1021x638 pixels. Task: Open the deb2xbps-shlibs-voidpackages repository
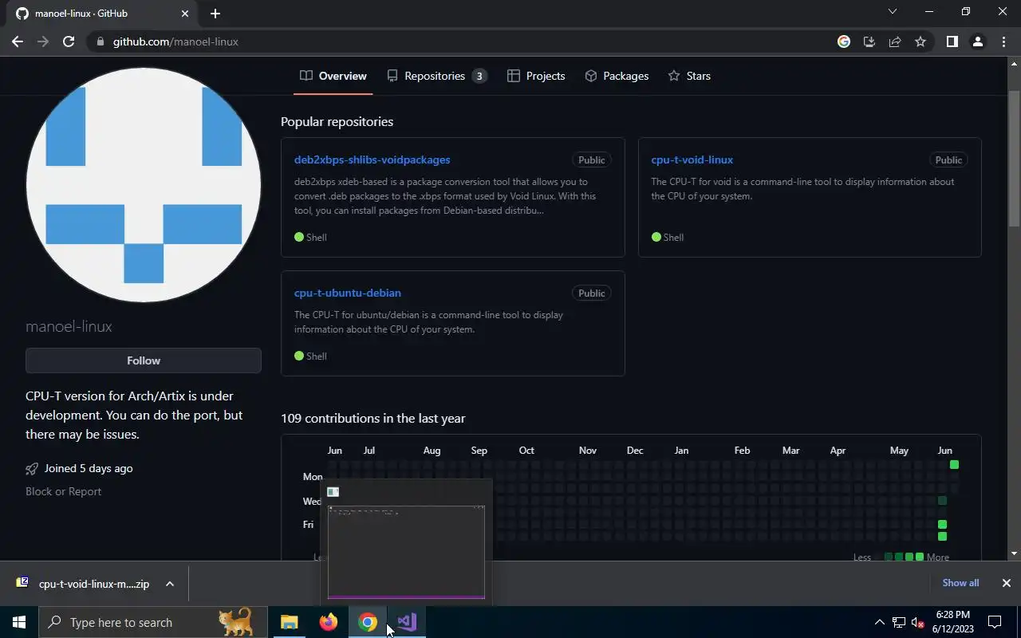pos(372,159)
